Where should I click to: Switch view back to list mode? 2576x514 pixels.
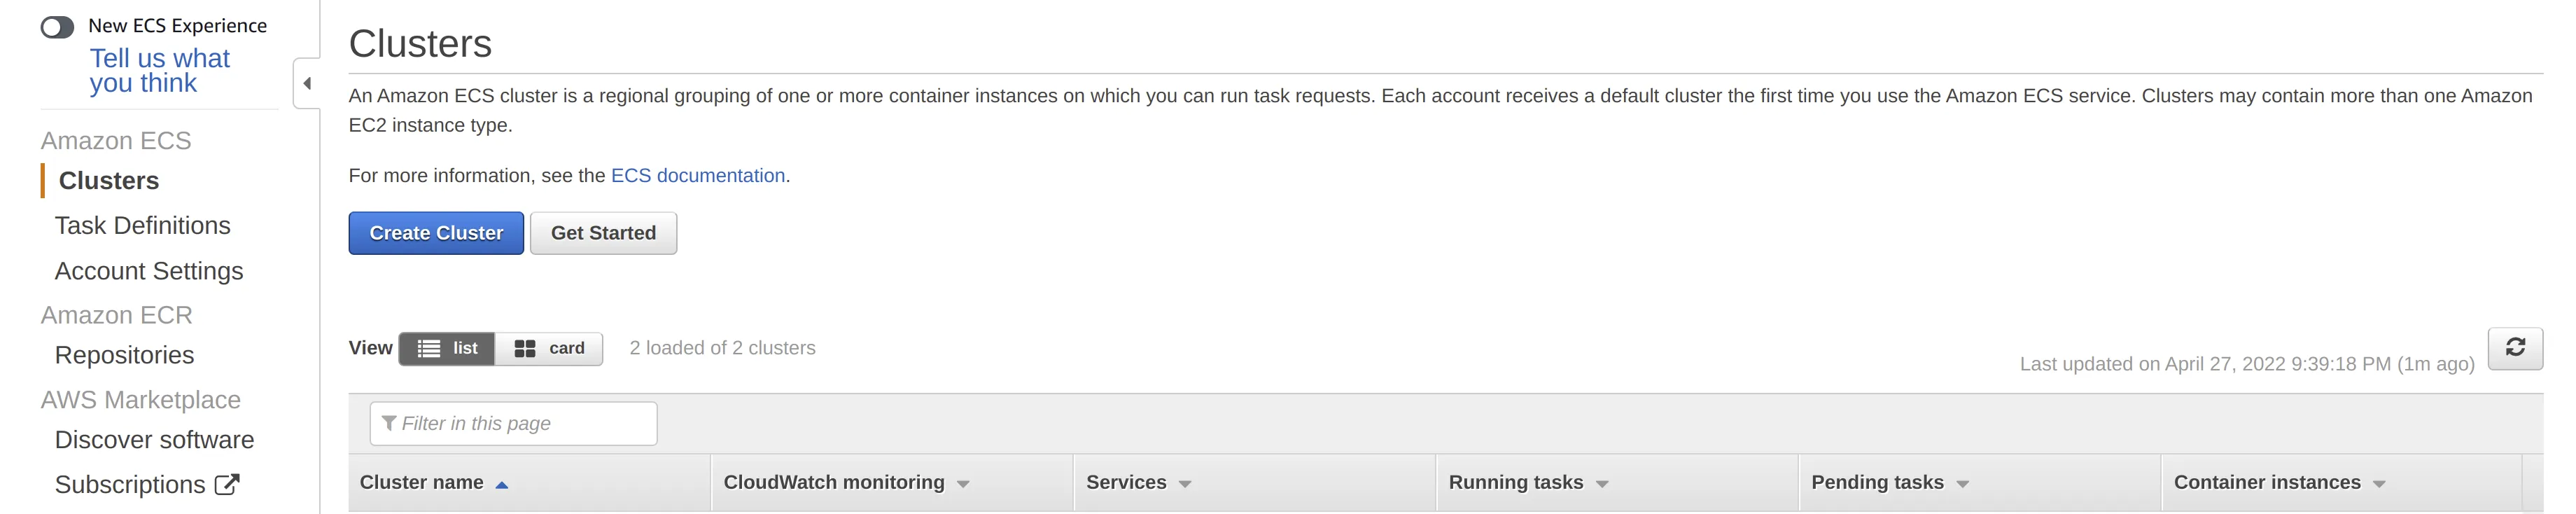coord(447,348)
